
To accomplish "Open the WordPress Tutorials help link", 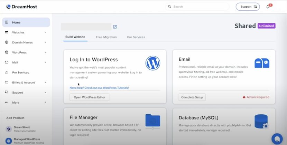I will 99,88.
